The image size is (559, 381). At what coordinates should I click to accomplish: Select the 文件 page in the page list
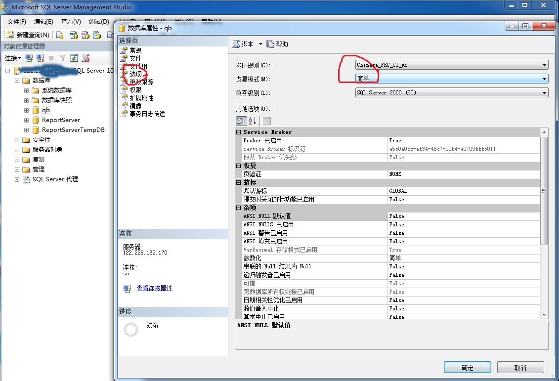[x=135, y=58]
